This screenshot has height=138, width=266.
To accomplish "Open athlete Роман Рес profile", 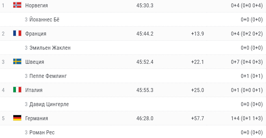I will coord(42,132).
